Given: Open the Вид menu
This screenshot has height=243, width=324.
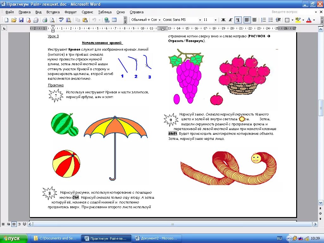Looking at the screenshot, I should (38, 12).
